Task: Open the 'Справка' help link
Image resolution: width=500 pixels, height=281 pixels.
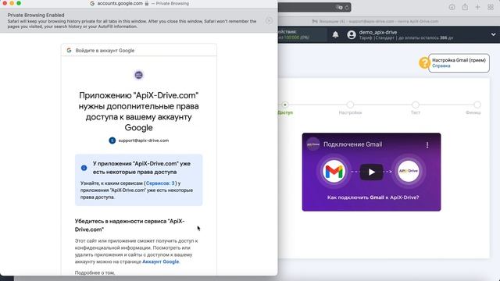Action: click(x=441, y=66)
